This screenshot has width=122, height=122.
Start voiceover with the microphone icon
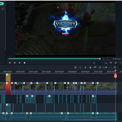tap(85, 67)
